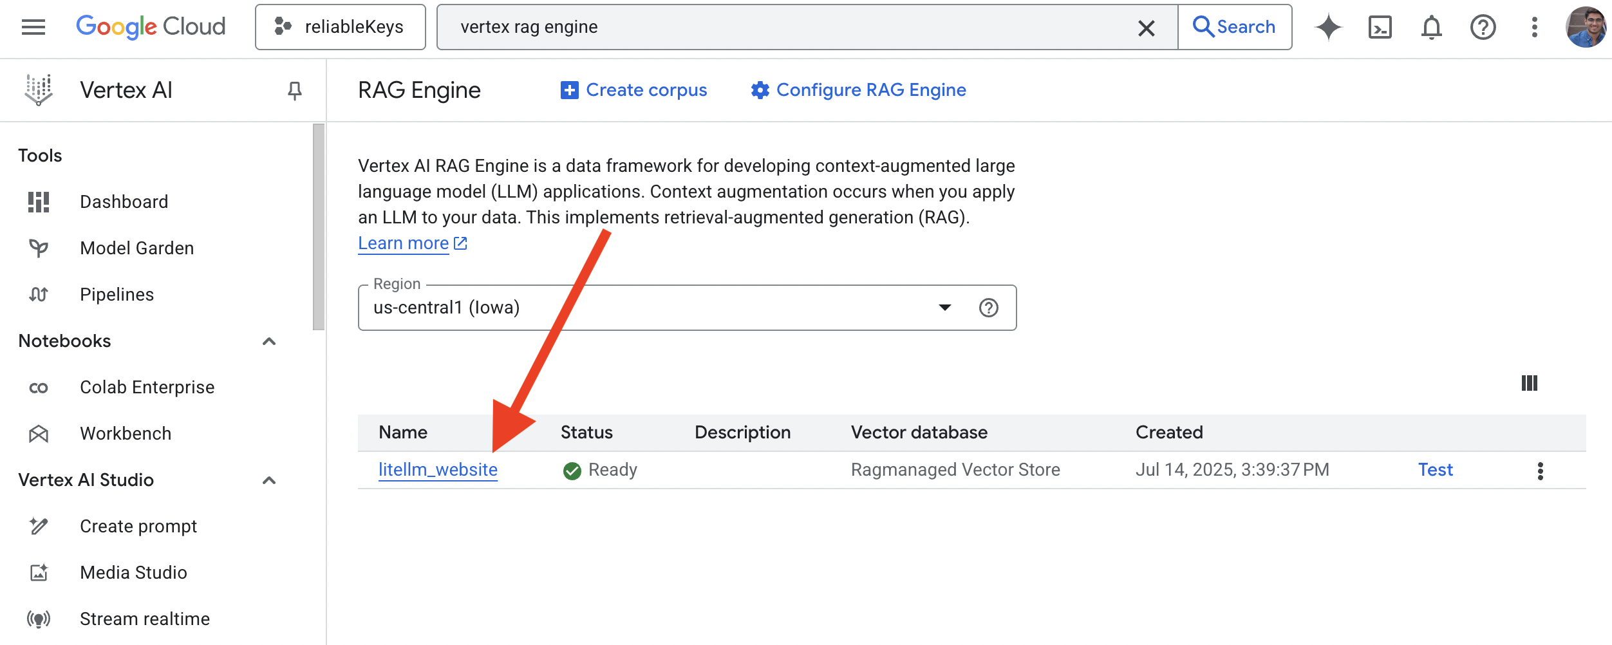Image resolution: width=1612 pixels, height=645 pixels.
Task: Open the reliableKeys project picker
Action: click(x=341, y=27)
